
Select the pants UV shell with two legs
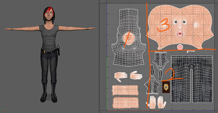click(x=192, y=79)
